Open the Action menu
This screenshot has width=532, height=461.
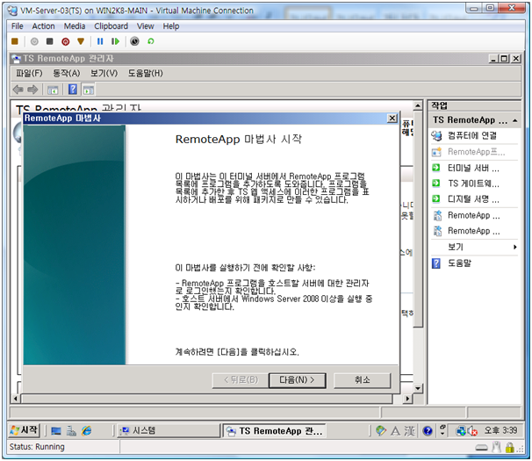point(43,26)
